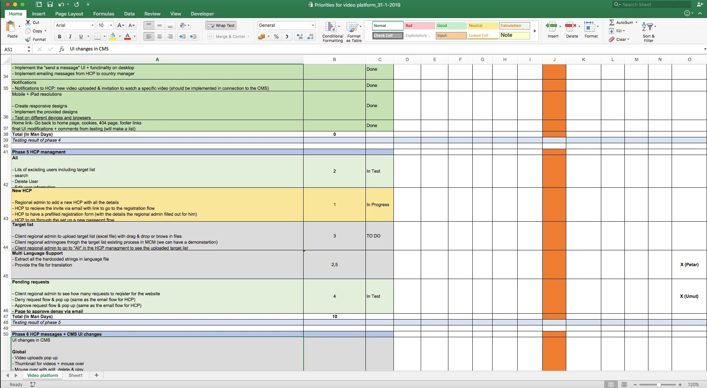Viewport: 707px width, 388px height.
Task: Expand the formula bar
Action: click(x=705, y=49)
